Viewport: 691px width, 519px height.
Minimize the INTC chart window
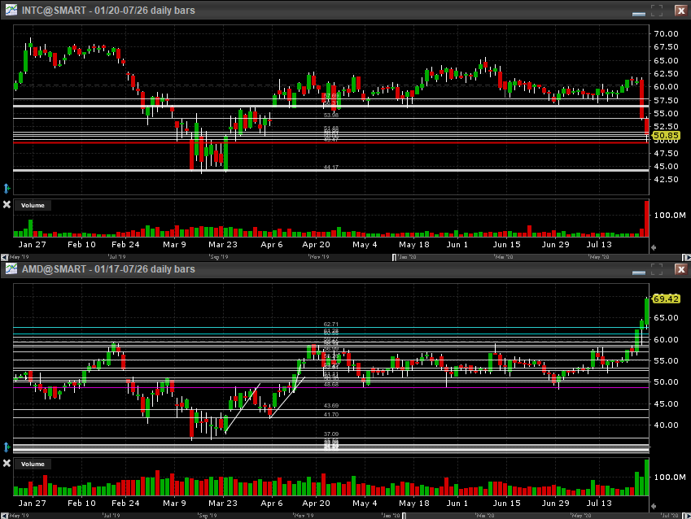[639, 14]
